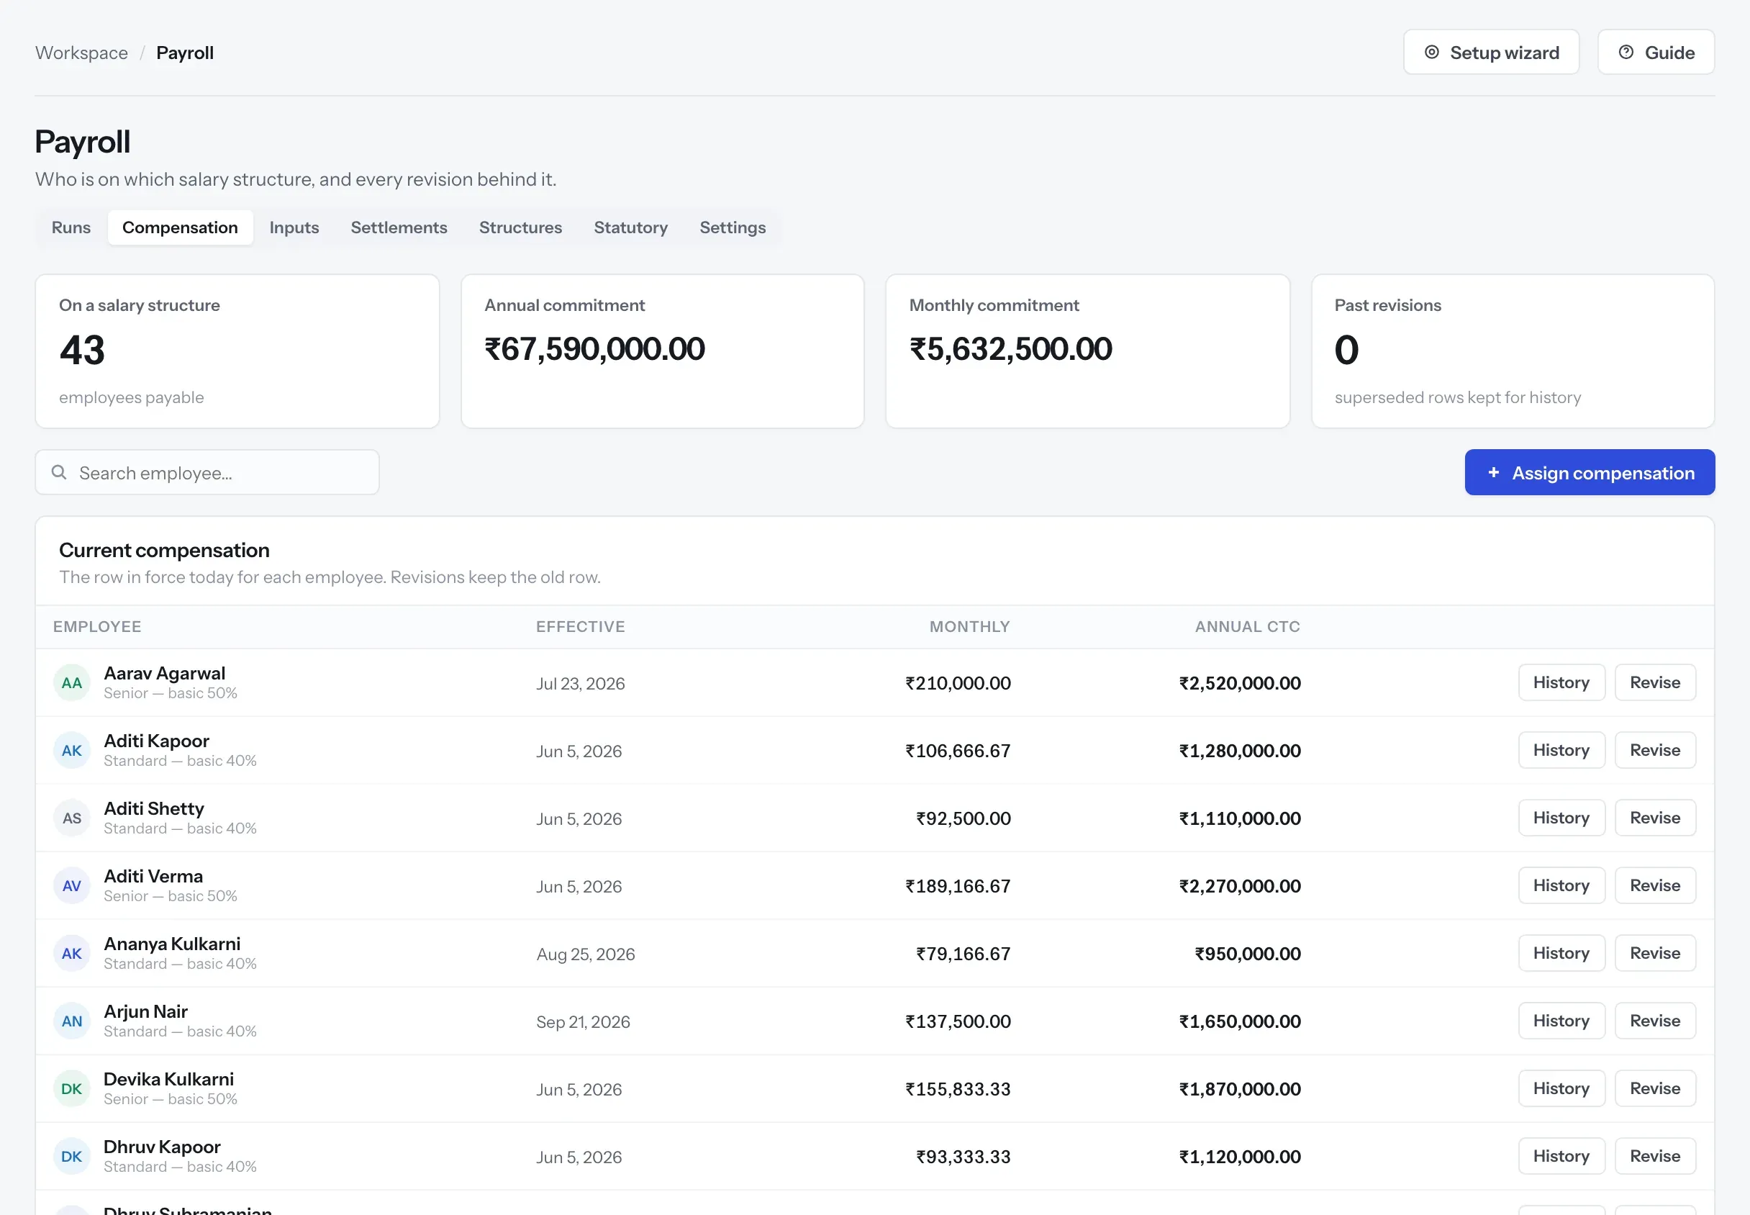Click Aarav Agarwal's AA avatar

71,683
